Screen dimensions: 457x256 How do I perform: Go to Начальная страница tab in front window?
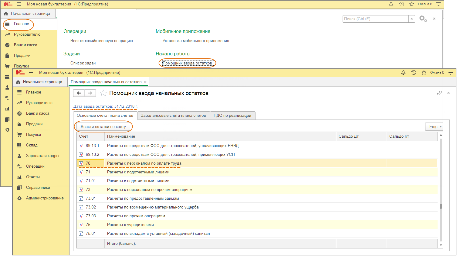[x=39, y=82]
